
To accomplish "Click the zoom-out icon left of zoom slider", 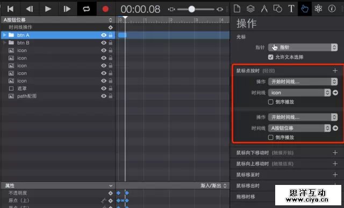I will [x=171, y=9].
